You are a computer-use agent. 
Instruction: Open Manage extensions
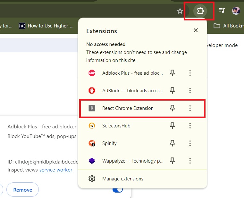(122, 179)
